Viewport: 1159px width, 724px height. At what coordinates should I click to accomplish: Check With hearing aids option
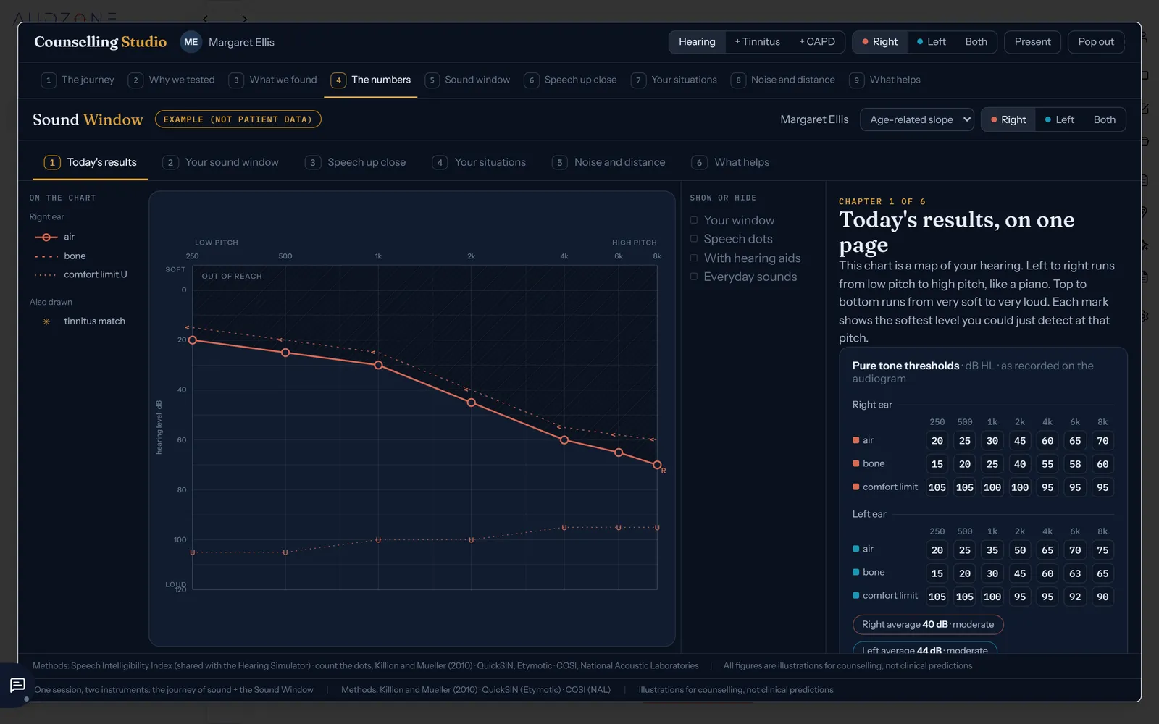[x=694, y=258]
